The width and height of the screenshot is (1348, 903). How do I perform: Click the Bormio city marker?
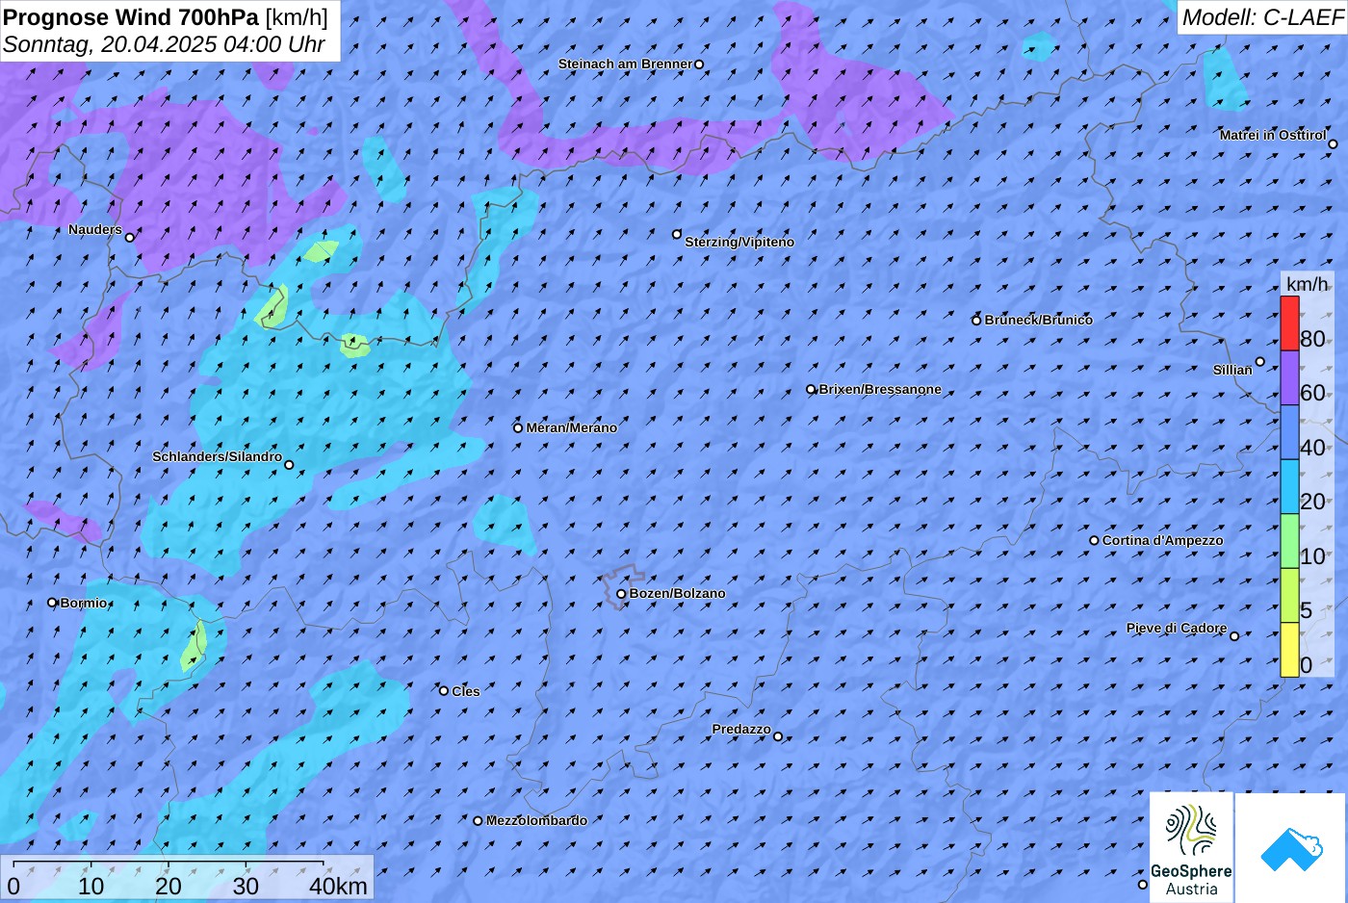52,603
